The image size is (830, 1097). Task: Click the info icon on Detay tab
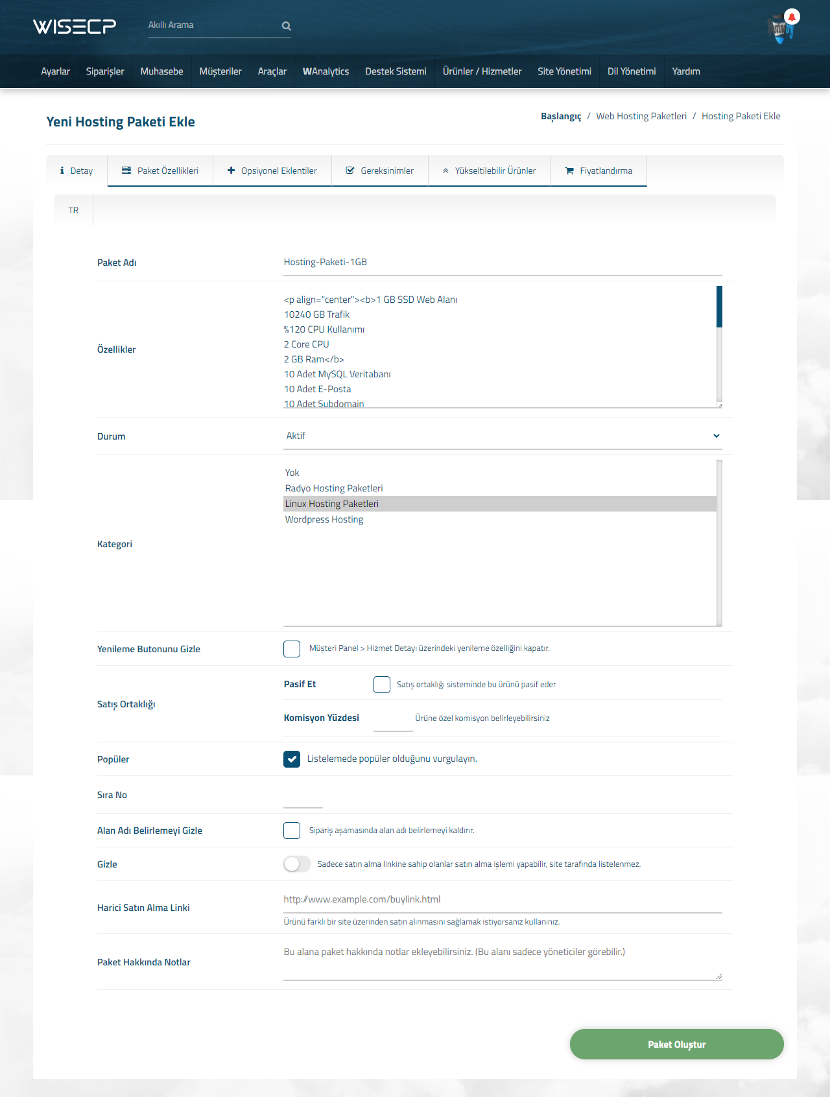tap(62, 171)
